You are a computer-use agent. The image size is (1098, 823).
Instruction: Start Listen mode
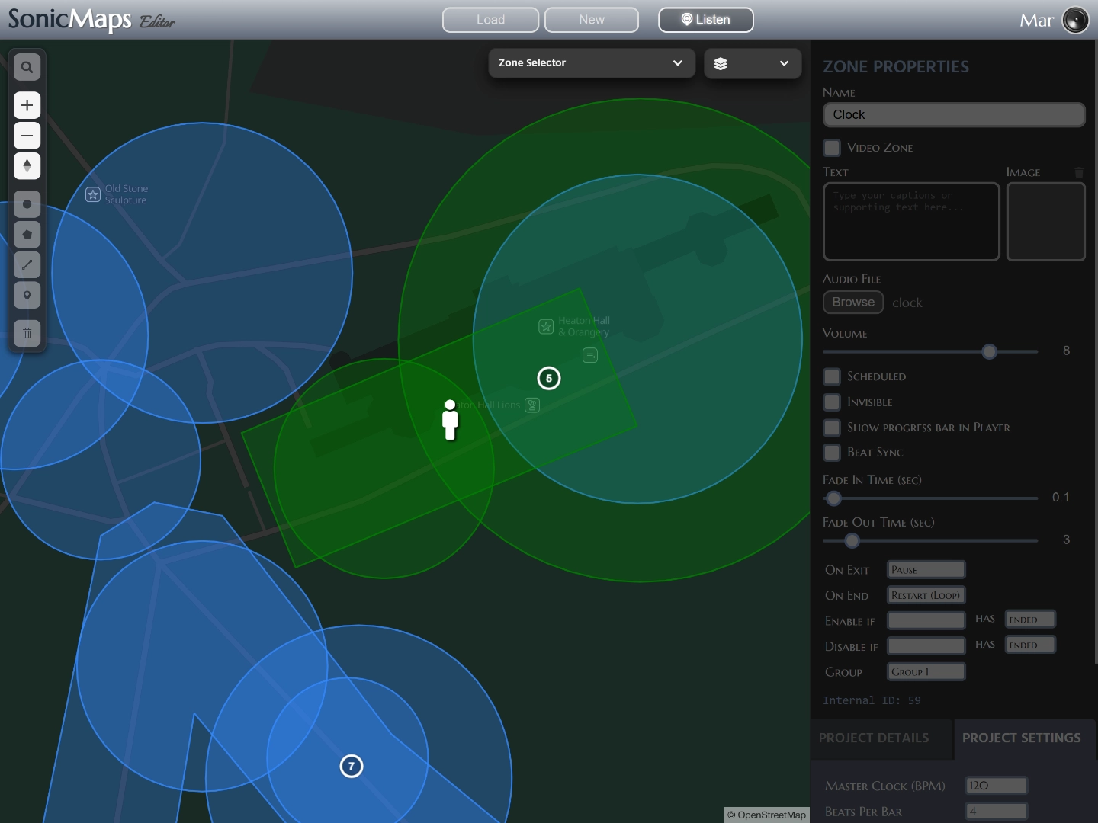coord(706,20)
